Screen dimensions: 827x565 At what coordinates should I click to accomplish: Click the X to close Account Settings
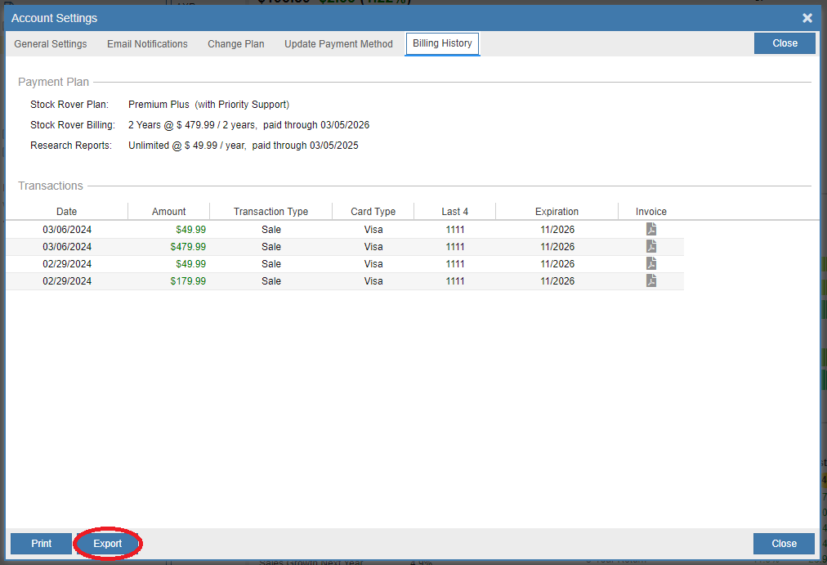coord(807,18)
